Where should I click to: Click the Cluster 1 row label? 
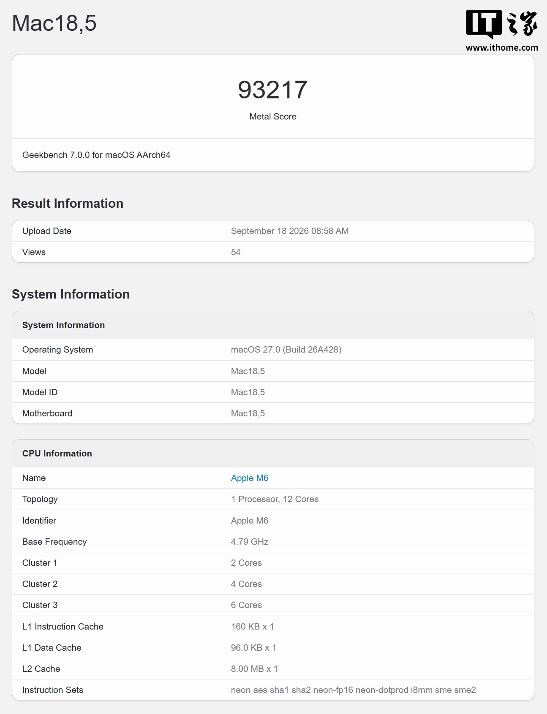click(x=40, y=563)
